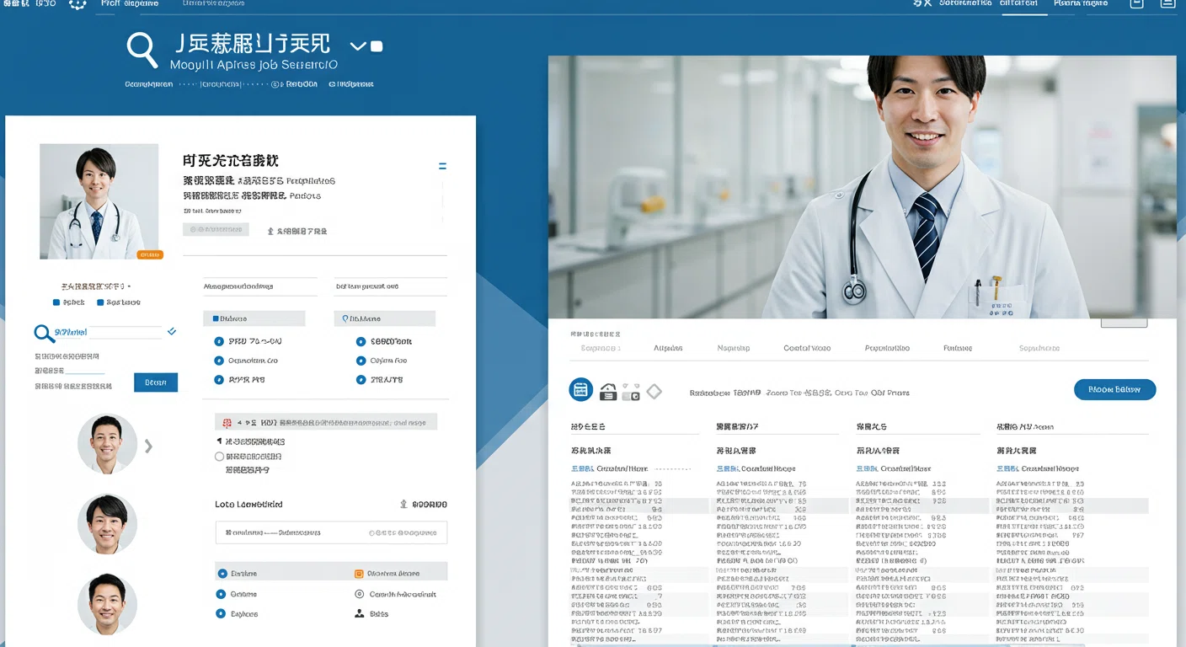The image size is (1186, 647).
Task: Expand the chevron dropdown beside the header title
Action: tap(358, 45)
